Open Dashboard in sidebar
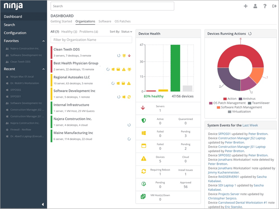Screen dimensions: 279x209 tap(23, 17)
